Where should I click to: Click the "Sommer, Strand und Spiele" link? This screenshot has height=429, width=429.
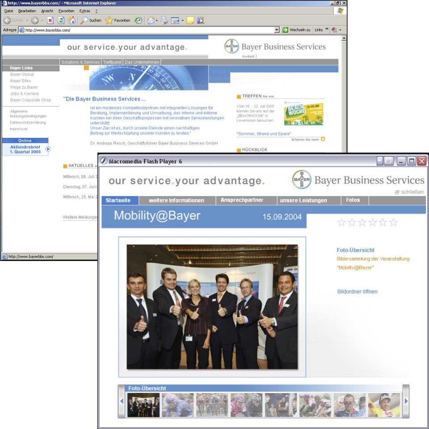coord(264,134)
